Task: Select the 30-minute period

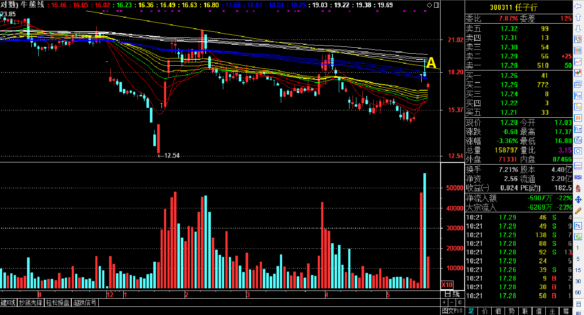Action: [578, 281]
